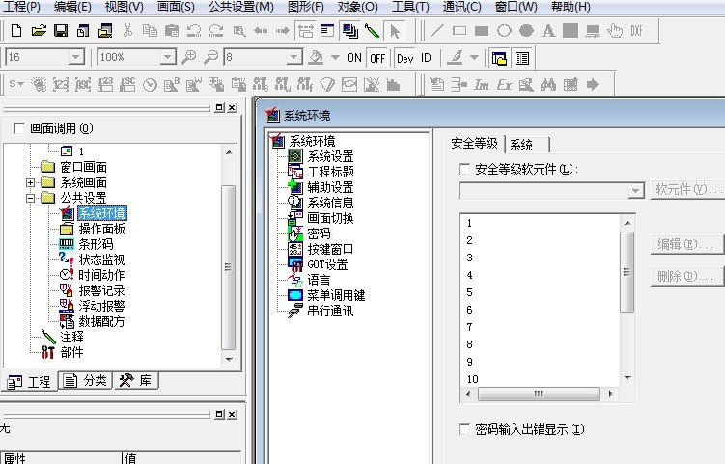Click the zoom-in magnifier icon
This screenshot has height=464, width=725.
coord(189,58)
